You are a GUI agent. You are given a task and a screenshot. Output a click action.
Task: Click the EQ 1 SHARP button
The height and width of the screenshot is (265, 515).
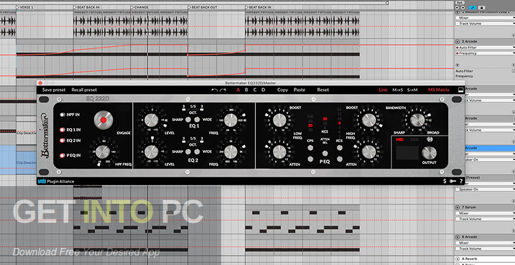188,119
